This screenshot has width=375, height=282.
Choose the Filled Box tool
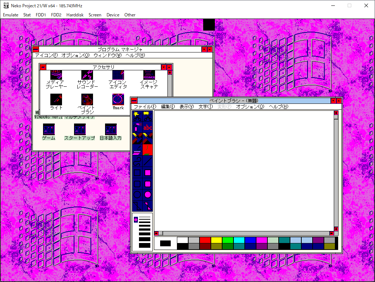(x=148, y=173)
